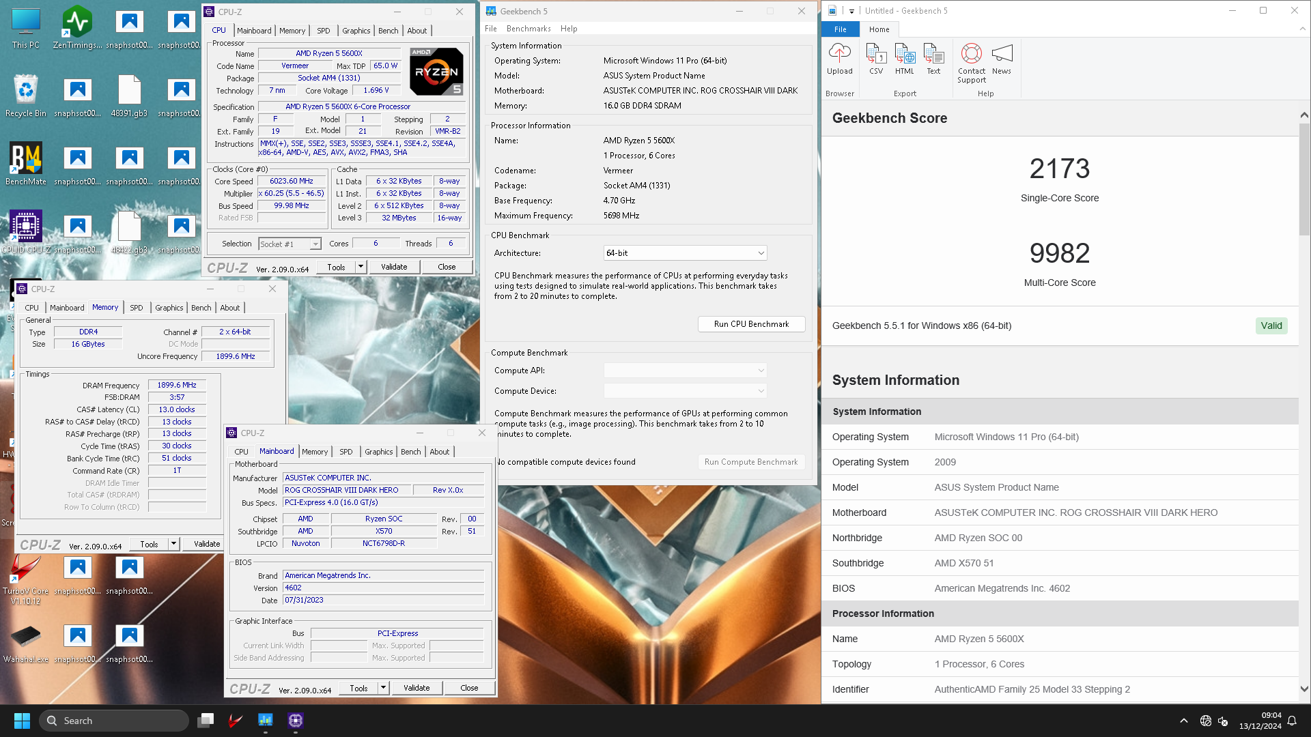Click the Upload icon in Geekbench ribbon
The width and height of the screenshot is (1311, 737).
coord(839,59)
